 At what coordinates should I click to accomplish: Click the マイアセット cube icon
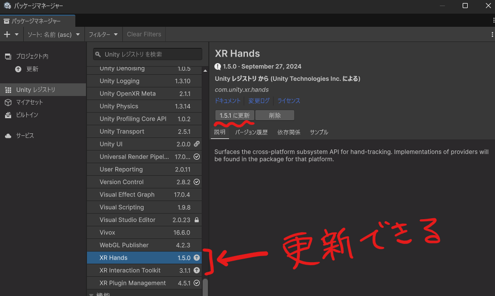8,103
